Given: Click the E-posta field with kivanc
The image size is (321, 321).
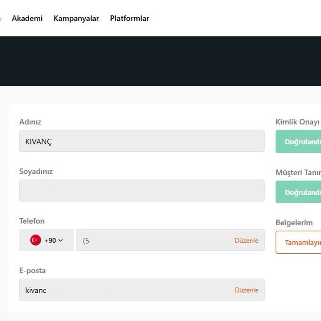Looking at the screenshot, I should [x=142, y=290].
